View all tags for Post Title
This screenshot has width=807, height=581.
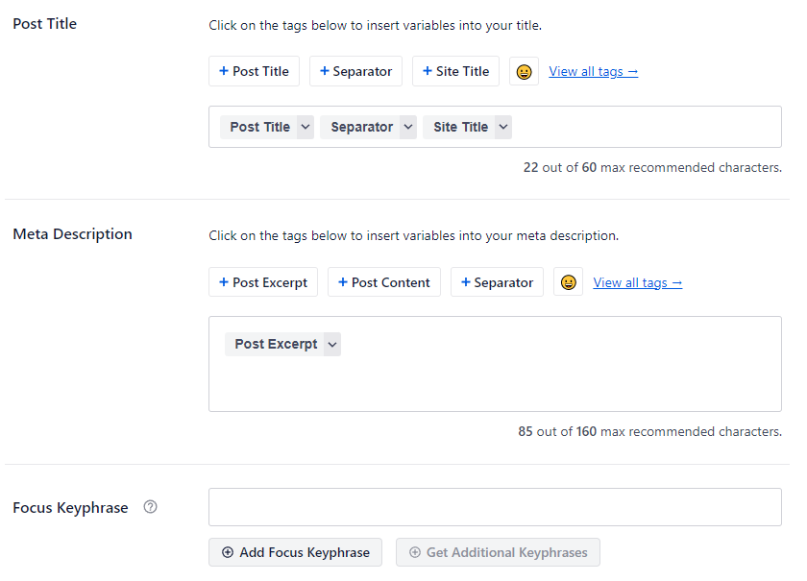(593, 71)
